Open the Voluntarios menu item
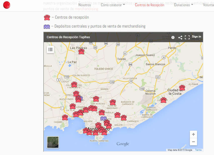Screen dimensions: 214x155 click(208, 5)
